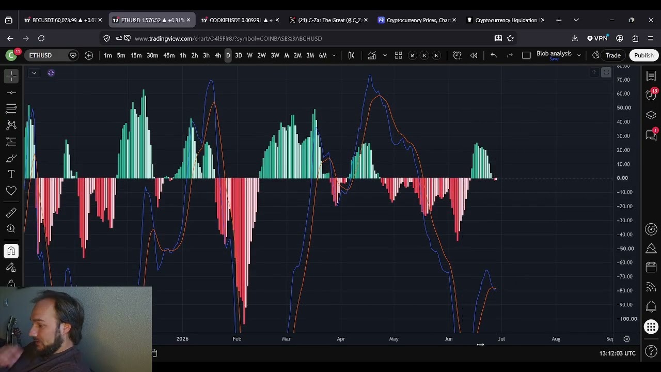Open a new browser tab
This screenshot has width=661, height=372.
(559, 20)
